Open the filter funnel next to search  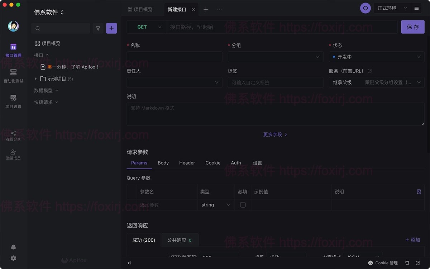click(x=98, y=28)
